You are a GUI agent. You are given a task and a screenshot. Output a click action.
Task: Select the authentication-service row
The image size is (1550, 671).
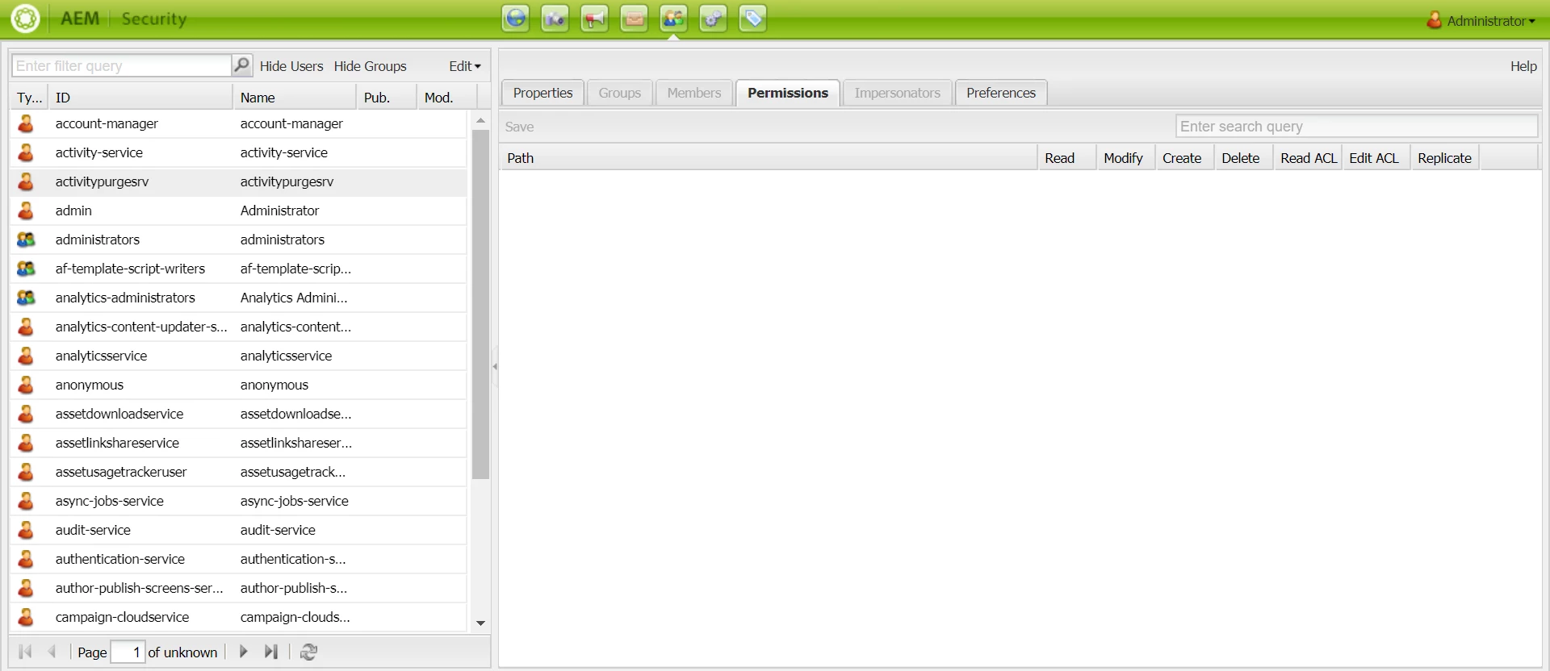pyautogui.click(x=238, y=559)
